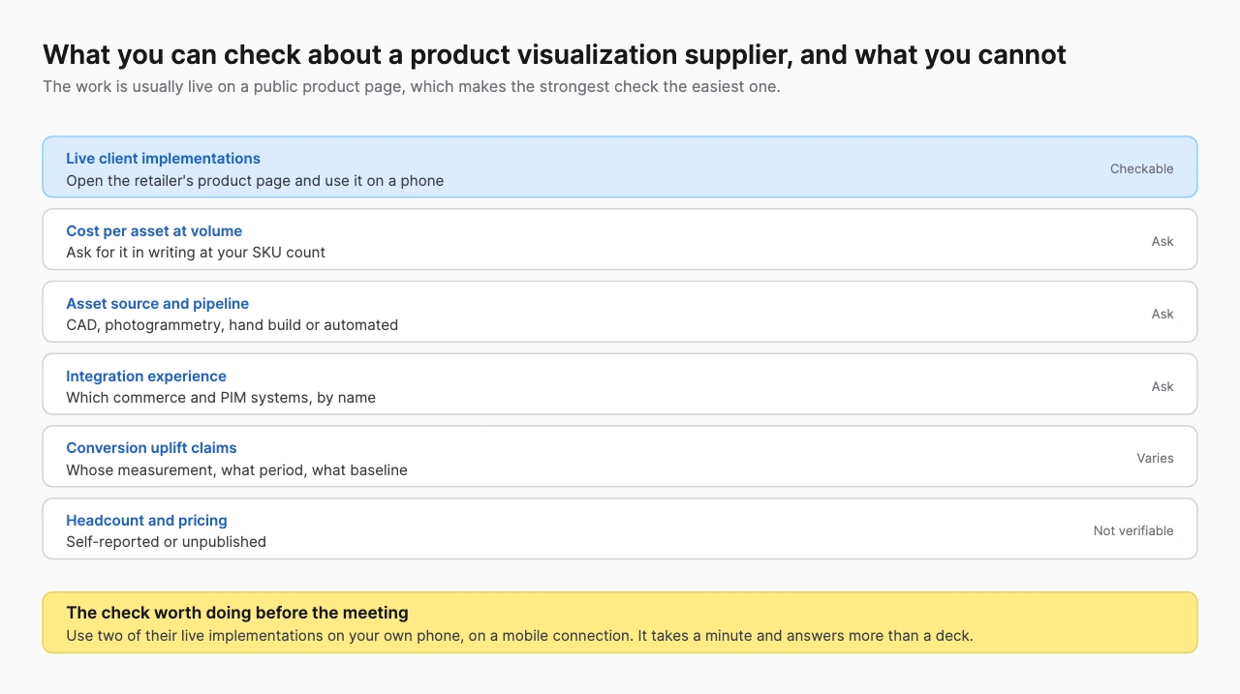Viewport: 1240px width, 694px height.
Task: Click the subtitle about public product page
Action: click(412, 86)
